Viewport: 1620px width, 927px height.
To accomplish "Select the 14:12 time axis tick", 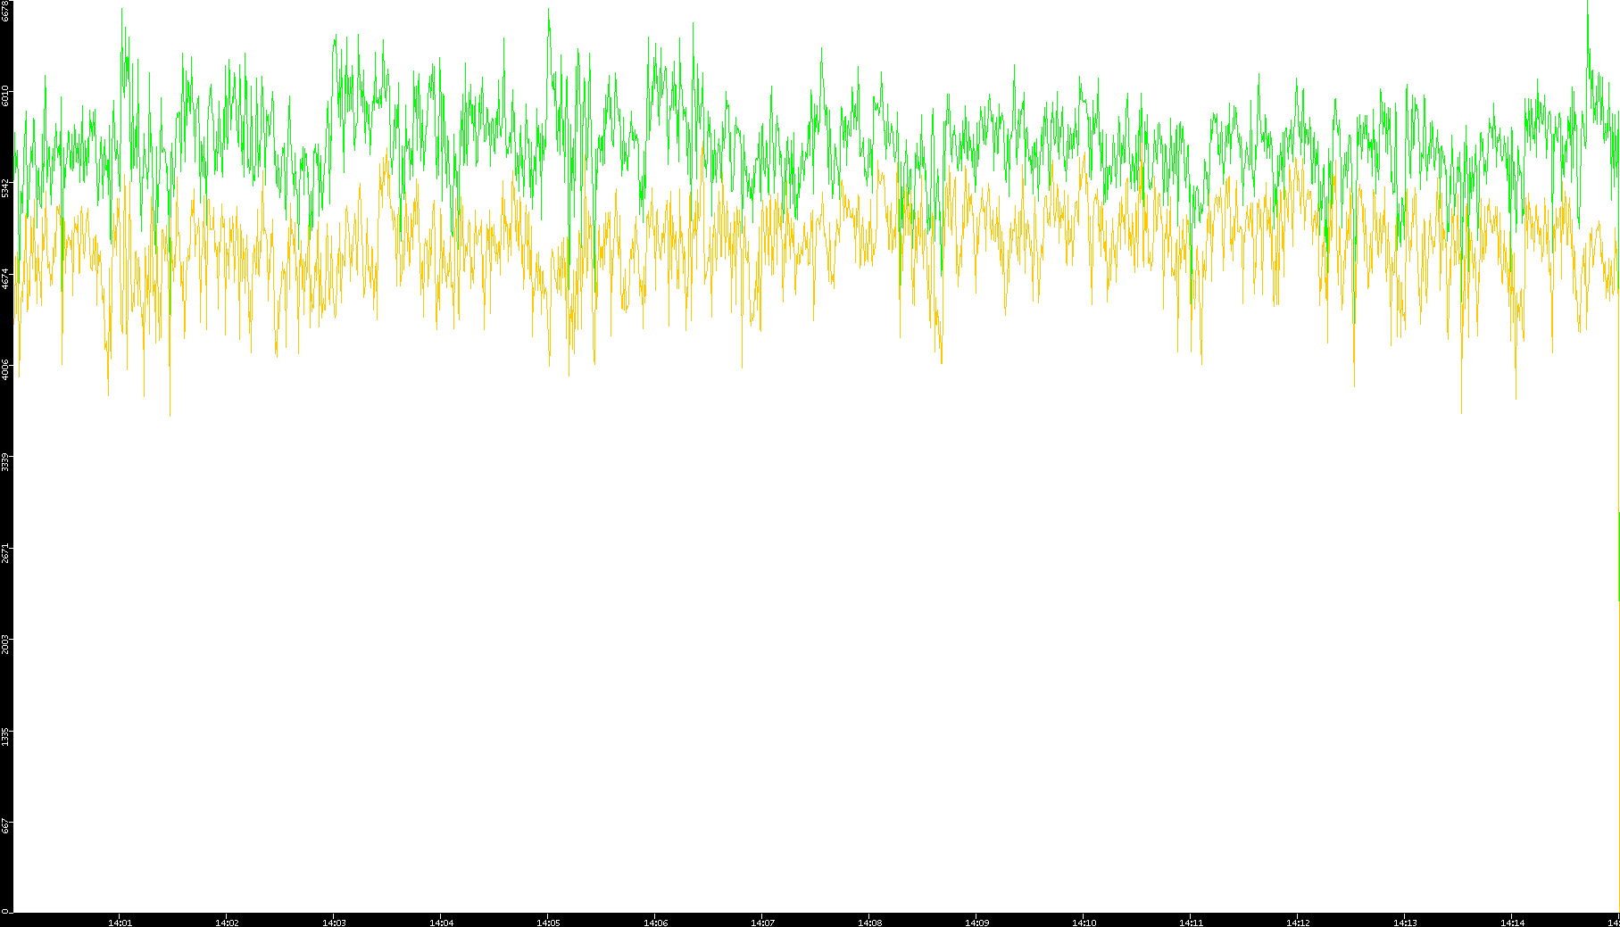I will pos(1298,923).
